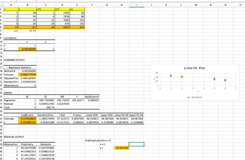Click the SUMMARY OUTPUT label cell
Screen dimensions: 245x160
(14, 60)
